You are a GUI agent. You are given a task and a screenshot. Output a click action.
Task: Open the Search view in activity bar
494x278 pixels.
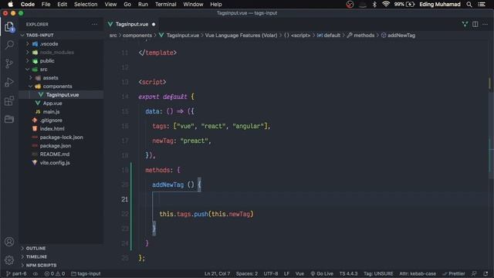(9, 45)
